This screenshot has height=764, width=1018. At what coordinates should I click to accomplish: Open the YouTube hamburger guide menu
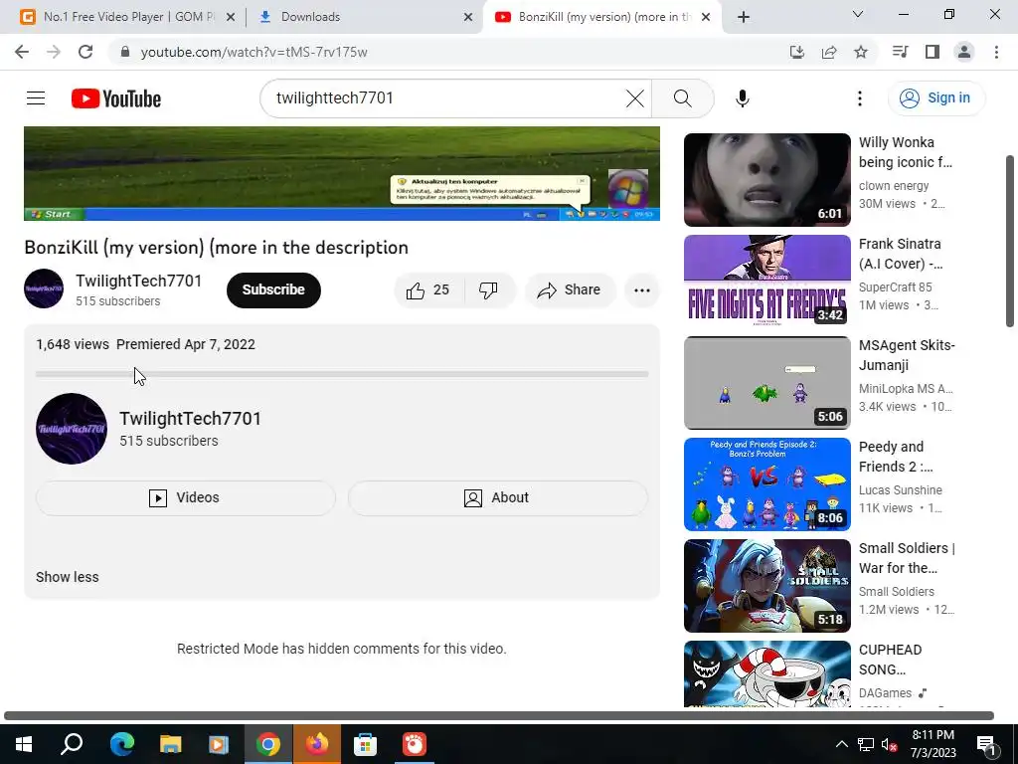[x=36, y=98]
